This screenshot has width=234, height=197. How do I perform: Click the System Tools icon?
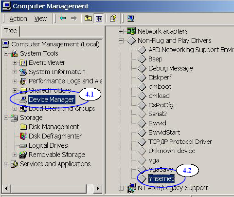click(14, 54)
